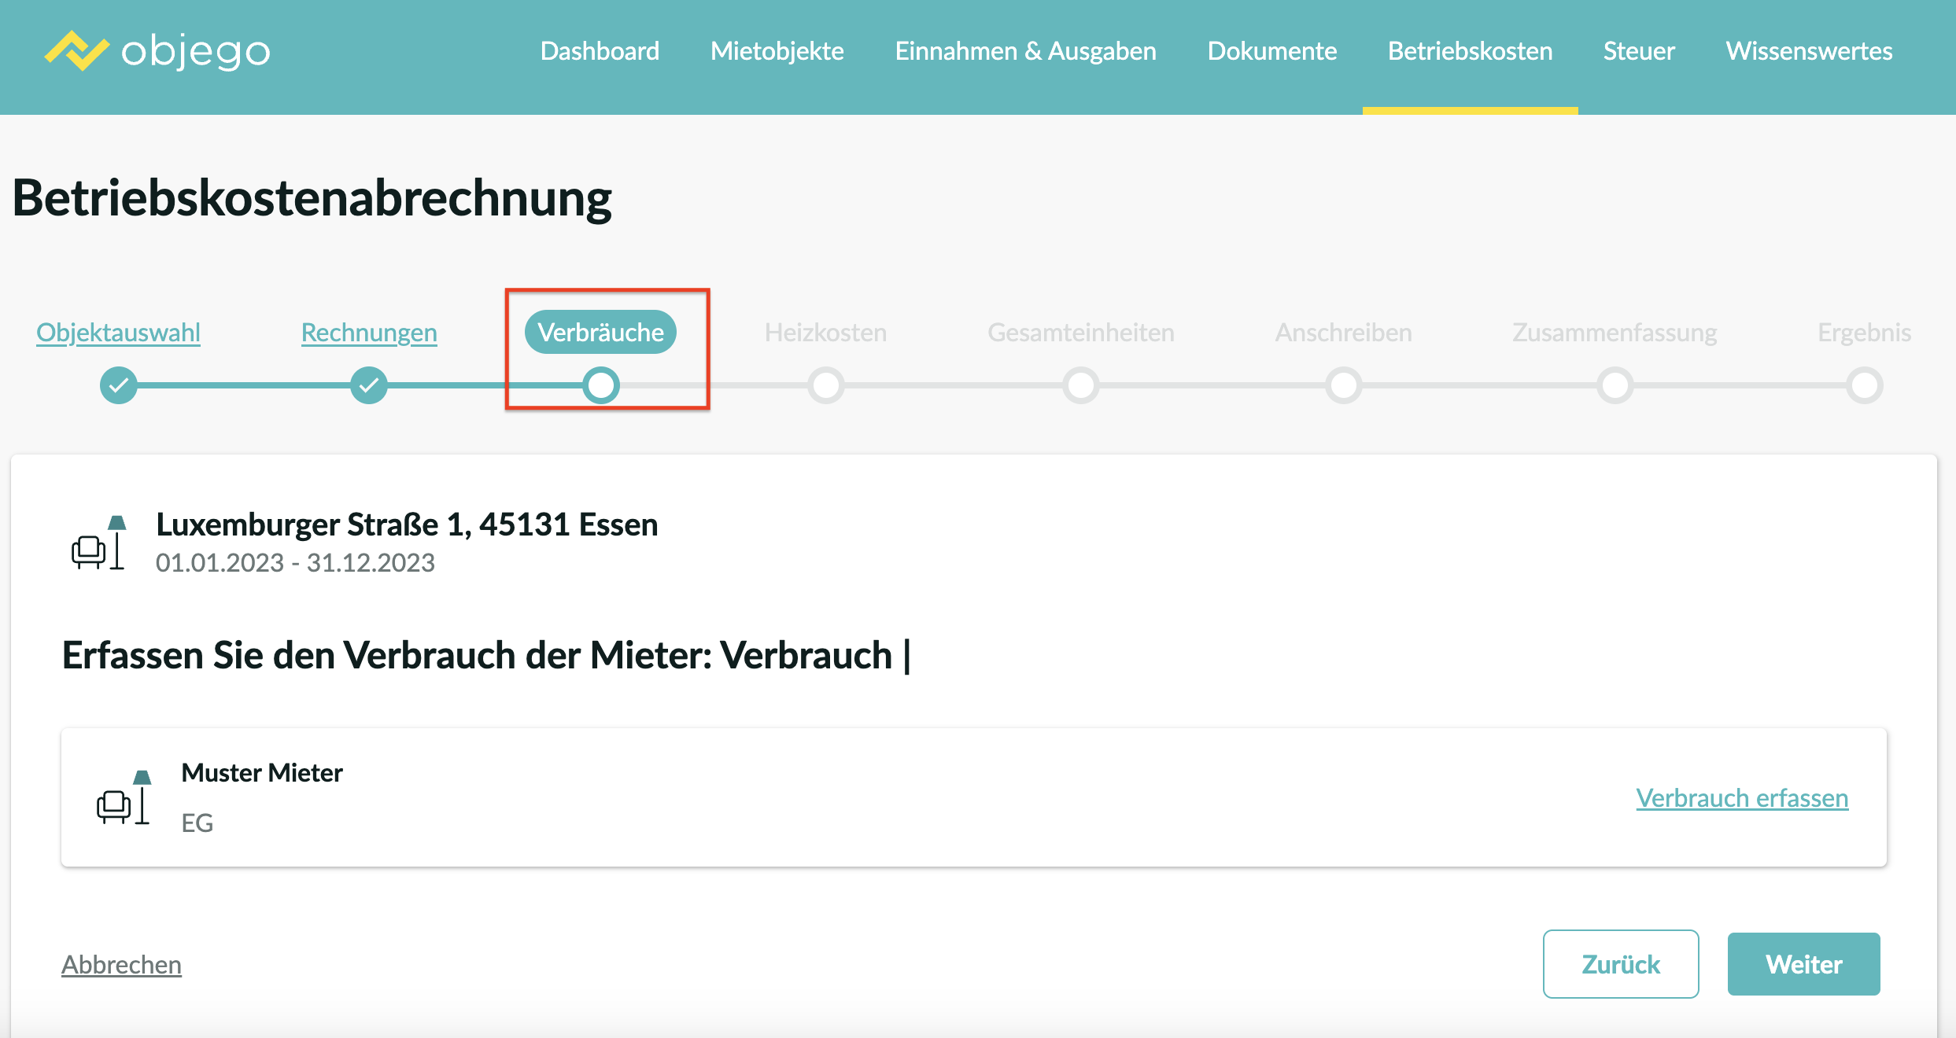This screenshot has width=1956, height=1038.
Task: Click the Heizkosten step circle
Action: [x=826, y=385]
